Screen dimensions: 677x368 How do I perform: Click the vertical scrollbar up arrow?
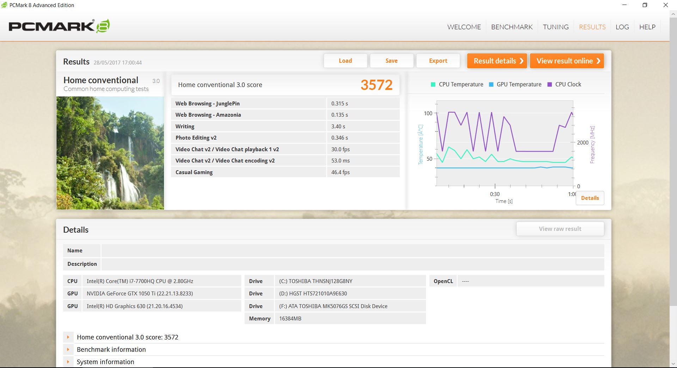(673, 14)
